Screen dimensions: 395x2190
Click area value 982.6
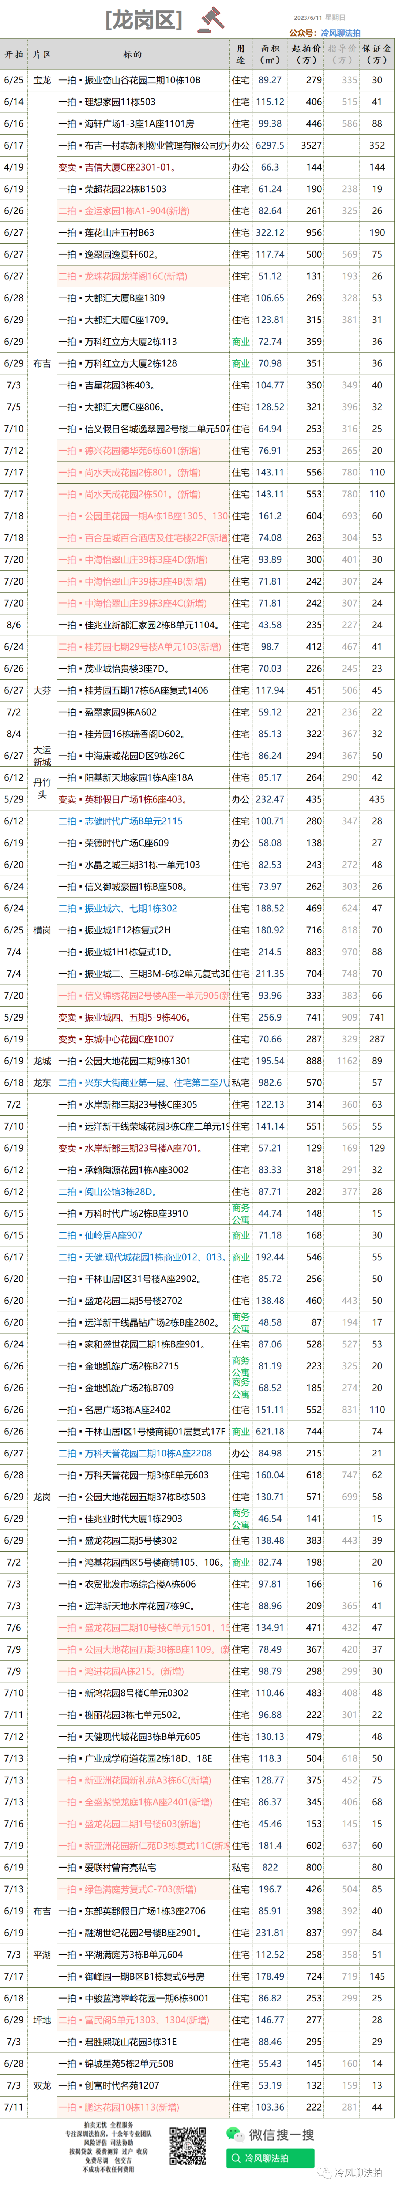pyautogui.click(x=270, y=1083)
